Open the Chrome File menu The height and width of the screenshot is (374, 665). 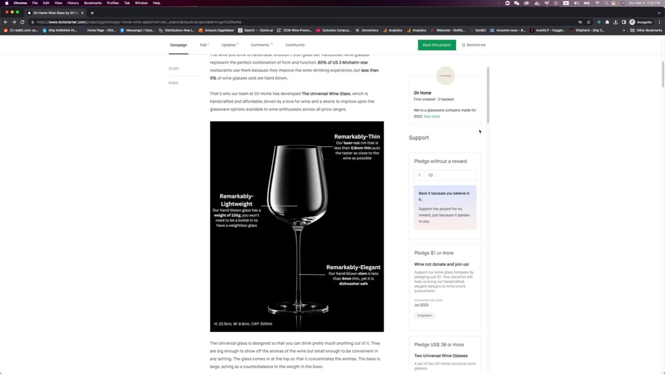point(35,3)
